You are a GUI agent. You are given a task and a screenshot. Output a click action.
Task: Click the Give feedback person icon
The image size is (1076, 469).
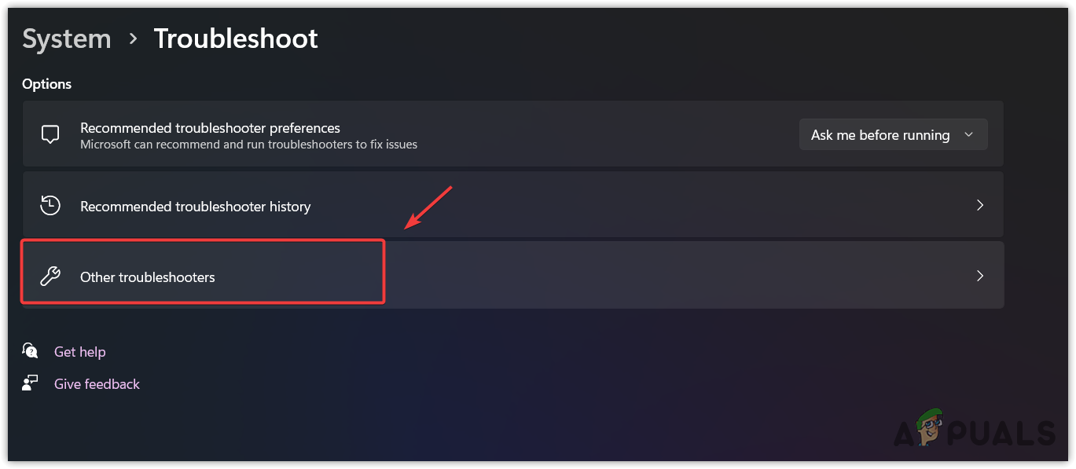(29, 383)
